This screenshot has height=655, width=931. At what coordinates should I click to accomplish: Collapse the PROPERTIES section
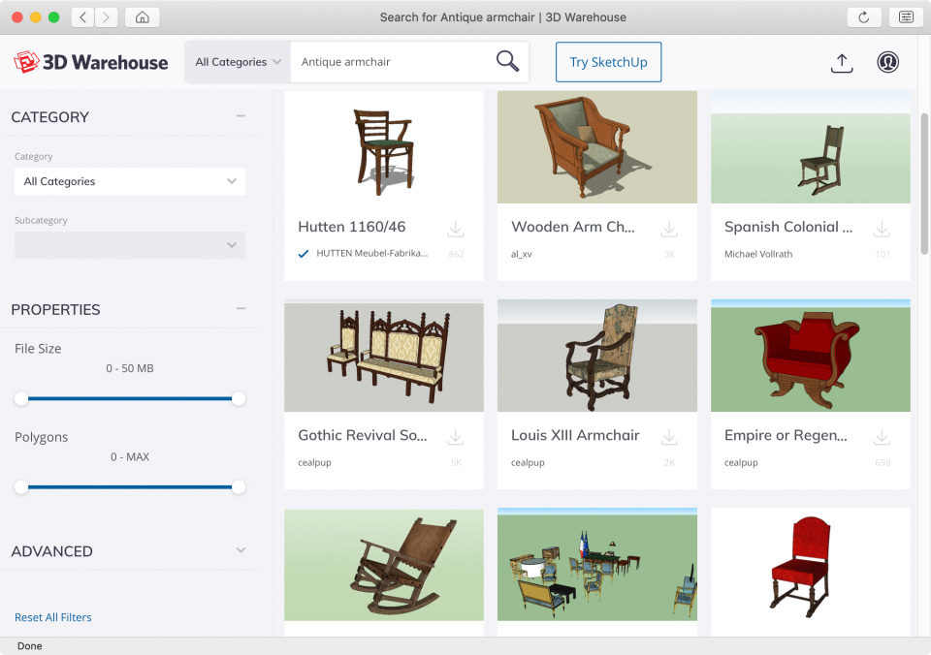tap(241, 308)
